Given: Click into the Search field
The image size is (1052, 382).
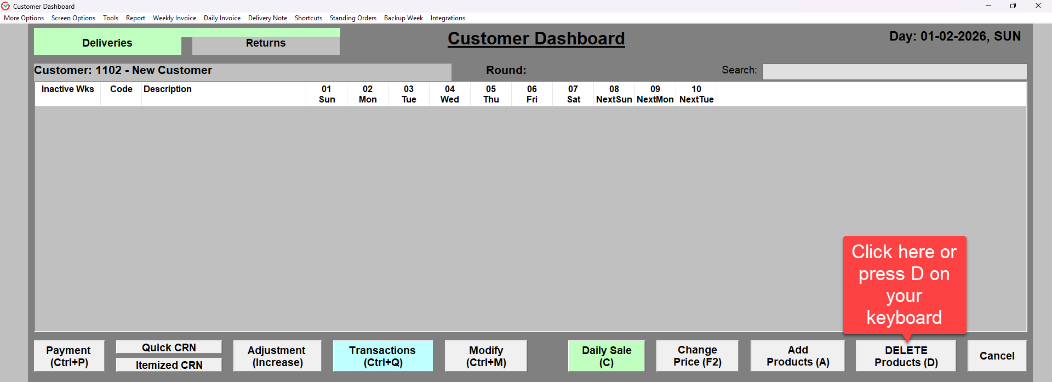Looking at the screenshot, I should [894, 72].
